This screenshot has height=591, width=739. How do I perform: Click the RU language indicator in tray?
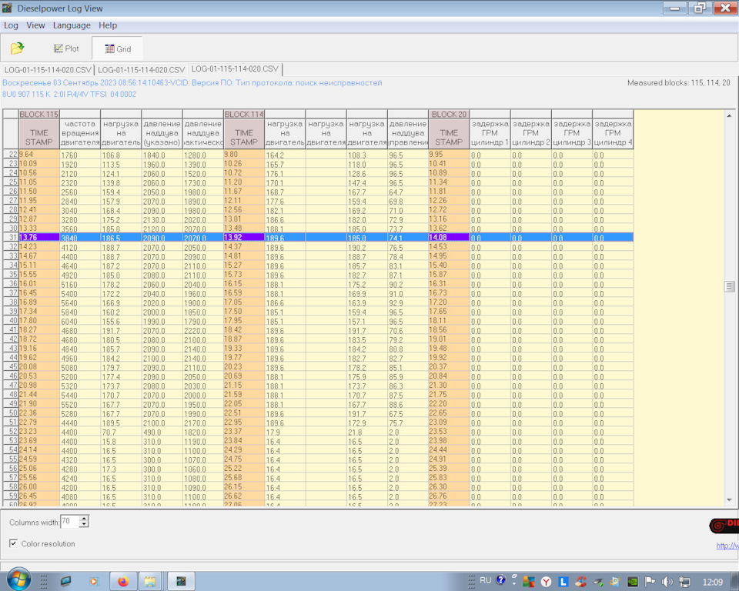tap(485, 580)
